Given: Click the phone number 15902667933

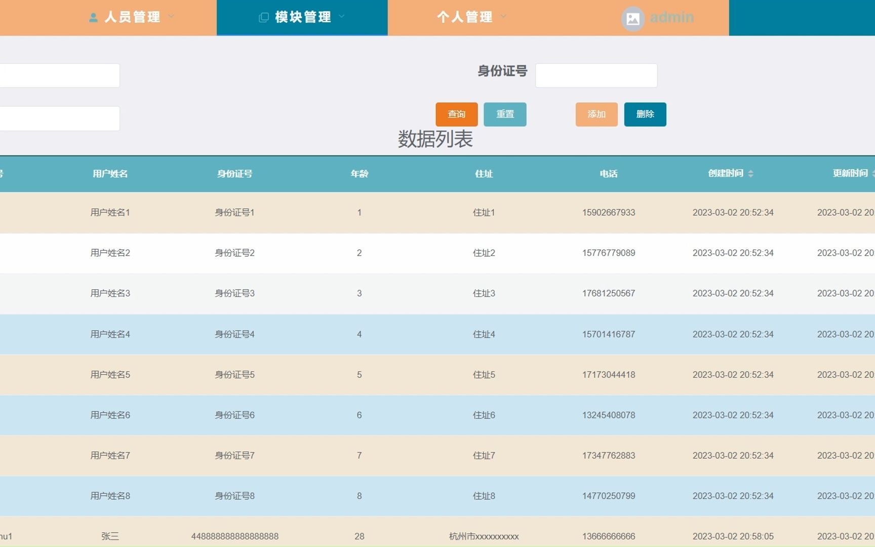Looking at the screenshot, I should 609,213.
